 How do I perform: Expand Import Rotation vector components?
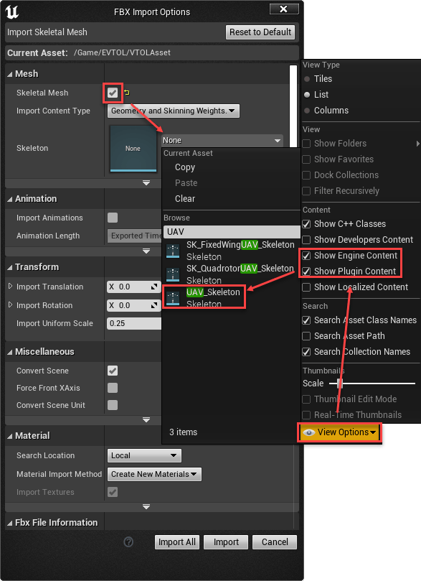coord(10,305)
